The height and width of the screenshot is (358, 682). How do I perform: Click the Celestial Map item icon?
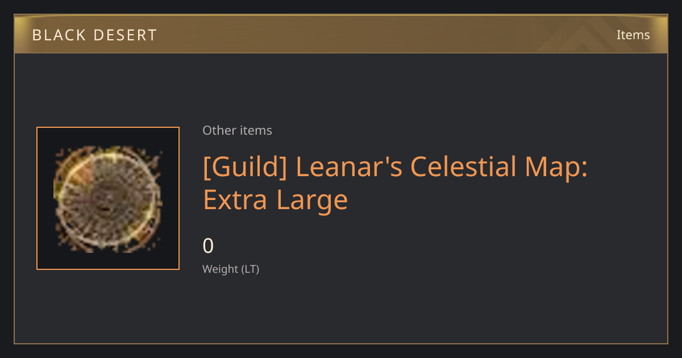pyautogui.click(x=108, y=198)
